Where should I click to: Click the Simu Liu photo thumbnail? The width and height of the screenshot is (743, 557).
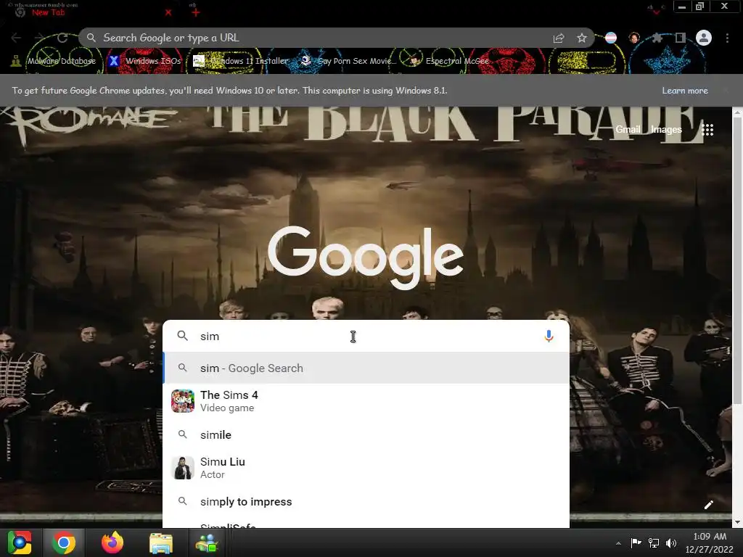[183, 468]
